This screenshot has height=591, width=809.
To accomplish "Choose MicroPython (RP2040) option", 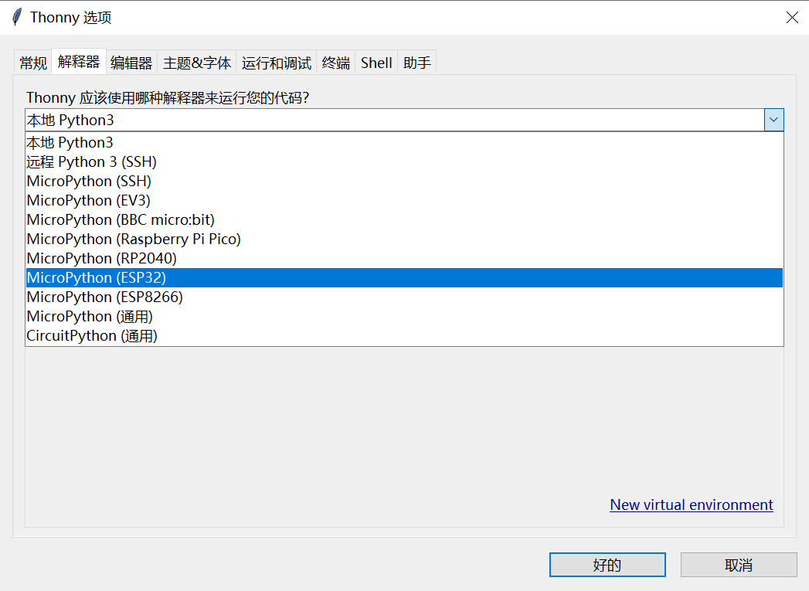I will (405, 258).
